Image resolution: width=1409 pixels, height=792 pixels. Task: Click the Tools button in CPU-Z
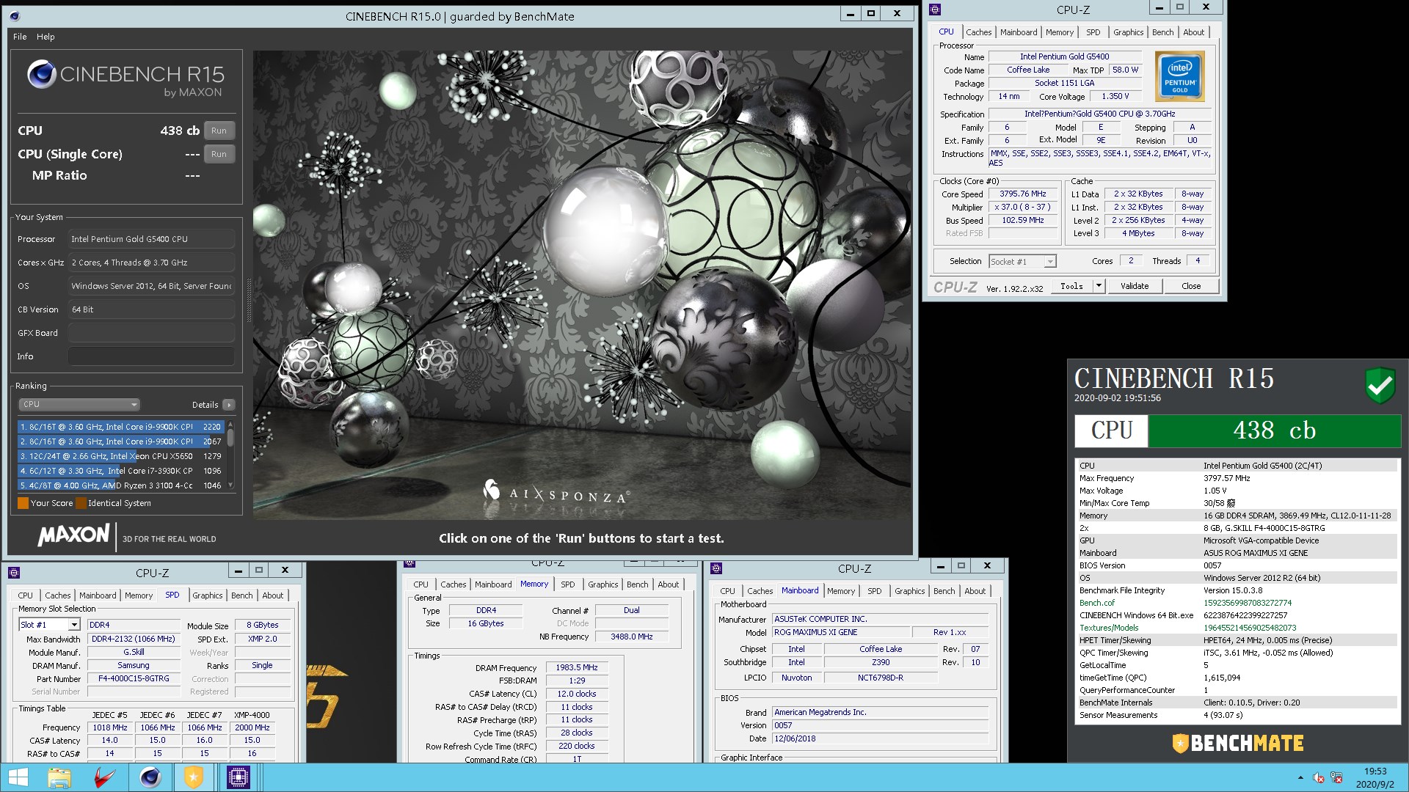1071,286
